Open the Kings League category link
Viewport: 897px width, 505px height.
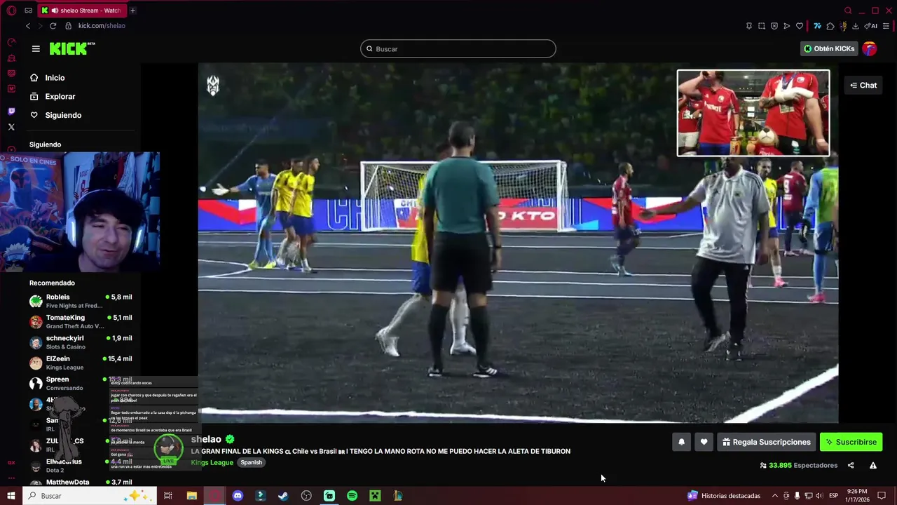[x=212, y=462]
